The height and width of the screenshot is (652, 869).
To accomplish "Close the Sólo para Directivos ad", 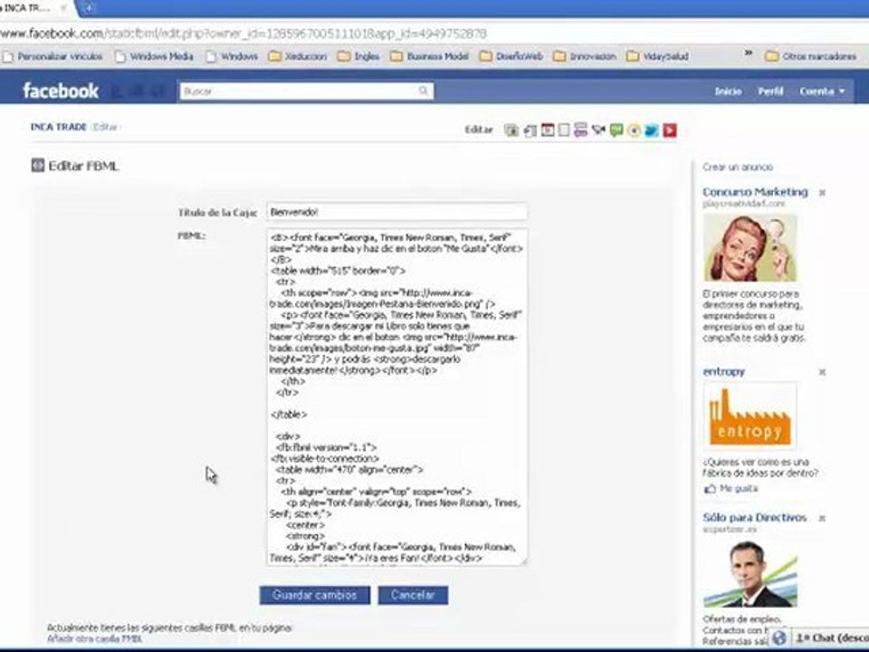I will 823,518.
